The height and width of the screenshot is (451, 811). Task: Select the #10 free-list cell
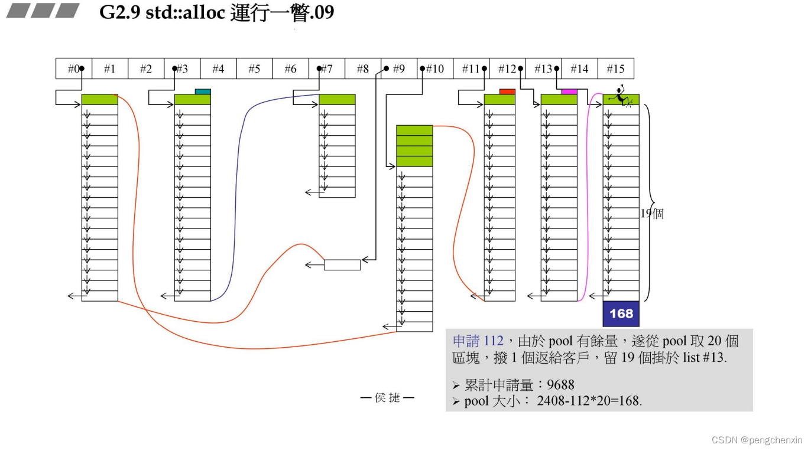[435, 68]
